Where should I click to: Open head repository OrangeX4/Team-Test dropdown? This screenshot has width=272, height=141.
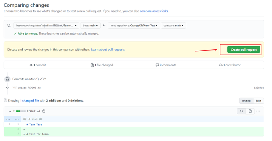pyautogui.click(x=134, y=26)
